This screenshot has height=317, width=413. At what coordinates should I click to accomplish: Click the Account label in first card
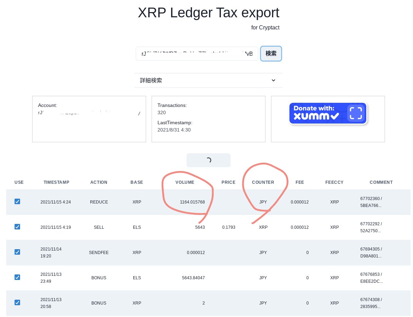click(47, 105)
